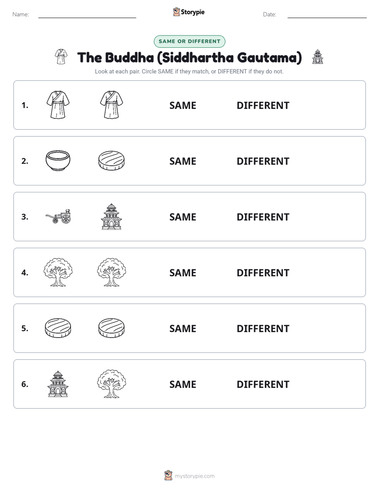Select DIFFERENT for question 3
Screen dimensions: 379x491
tap(263, 217)
